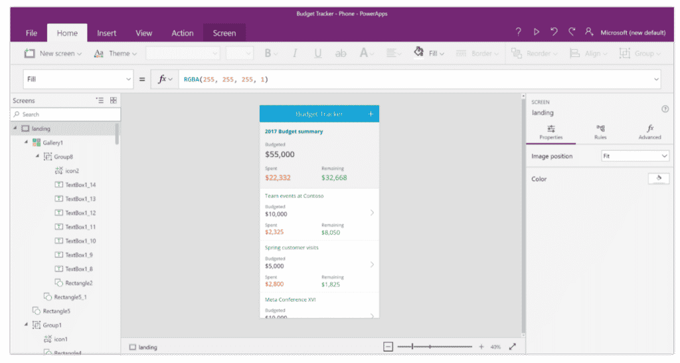Click the Screens search field

tap(66, 114)
